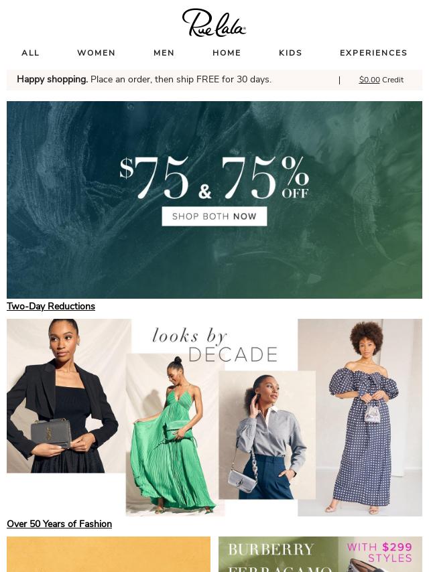429x572 pixels.
Task: Click the $75 & 75% OFF headline
Action: [214, 178]
